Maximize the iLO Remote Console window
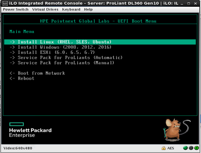 [x=189, y=4]
